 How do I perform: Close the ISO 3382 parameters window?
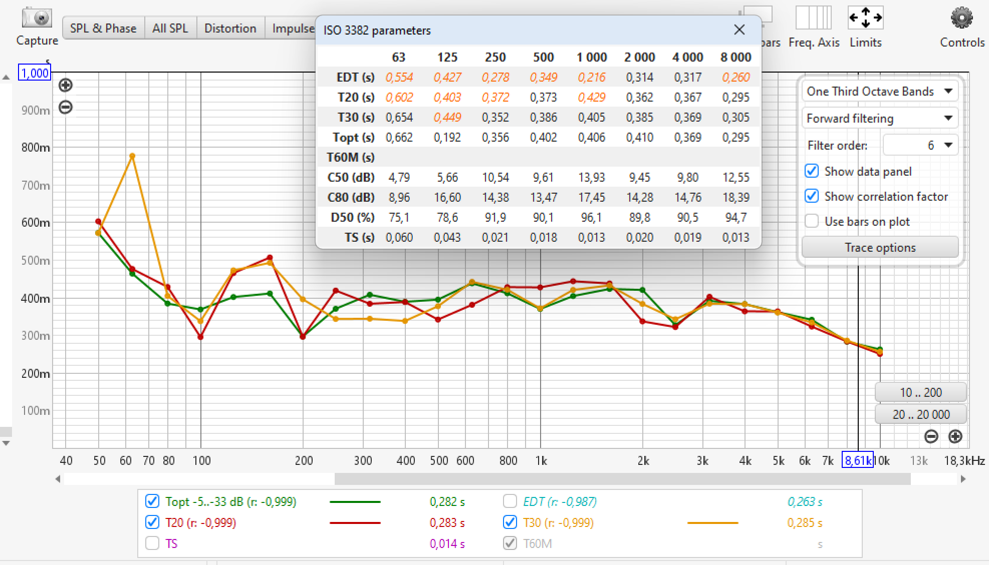(739, 30)
